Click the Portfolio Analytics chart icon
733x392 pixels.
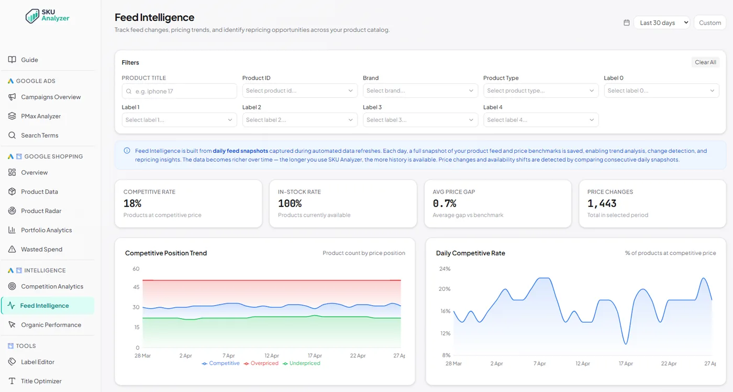[x=12, y=230]
